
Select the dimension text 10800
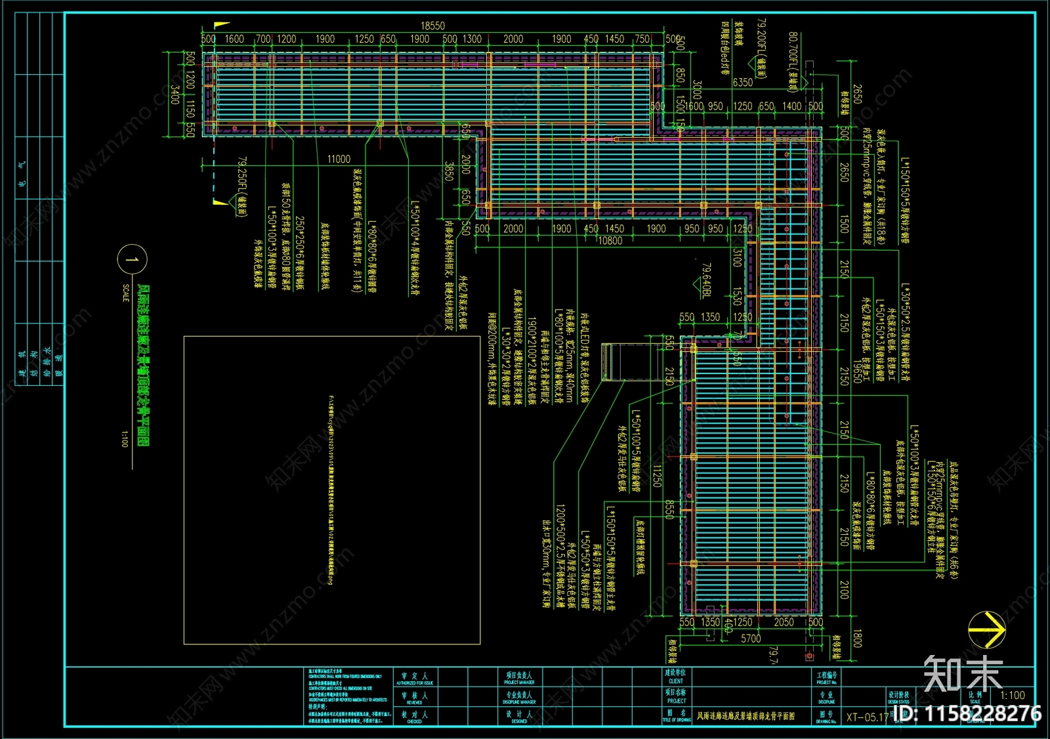[610, 241]
